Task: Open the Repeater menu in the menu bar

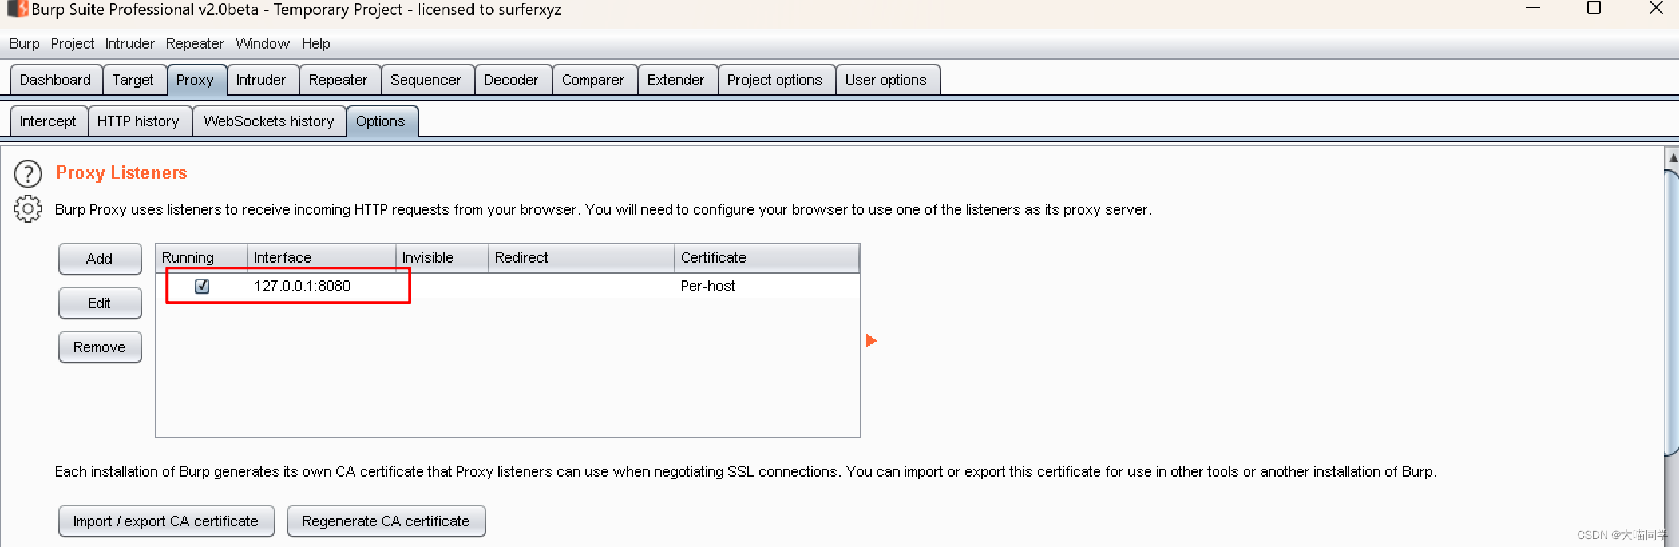Action: [195, 44]
